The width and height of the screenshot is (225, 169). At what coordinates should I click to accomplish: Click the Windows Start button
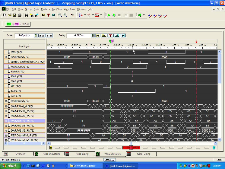(9, 166)
